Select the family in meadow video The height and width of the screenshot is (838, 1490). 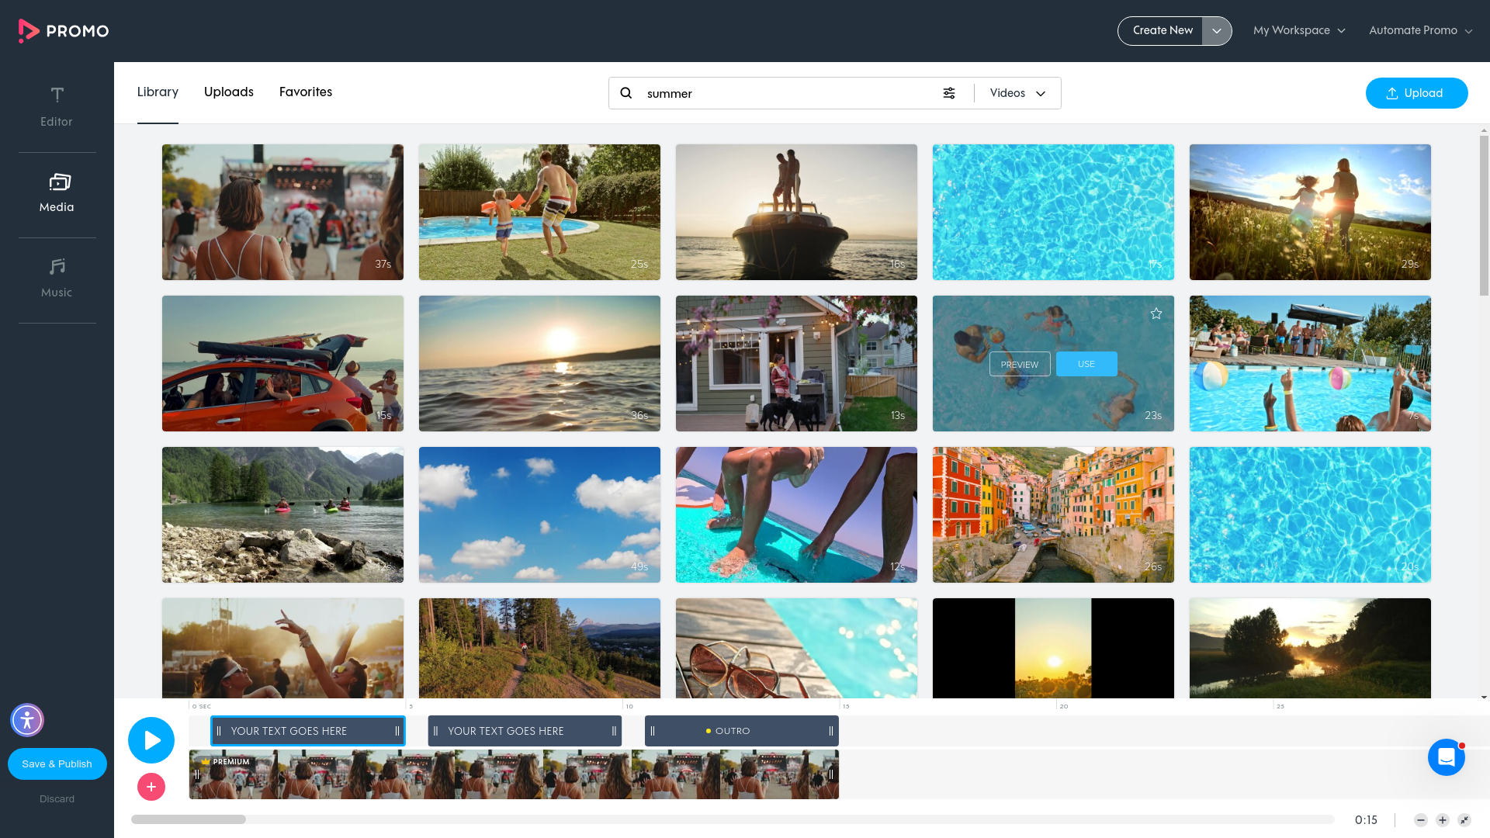coord(1310,212)
